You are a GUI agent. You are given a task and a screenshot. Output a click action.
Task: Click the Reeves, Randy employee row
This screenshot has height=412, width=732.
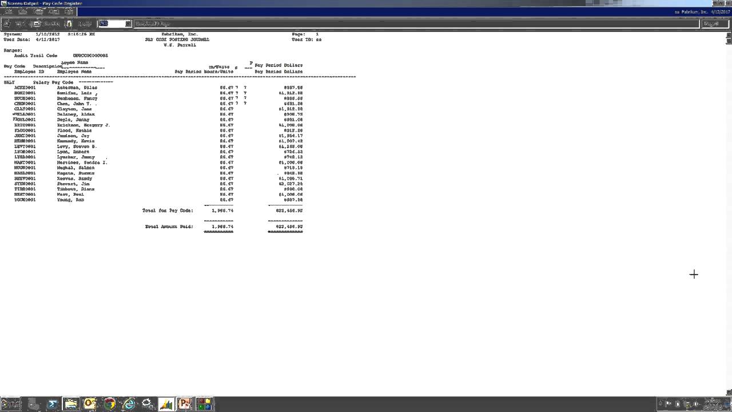click(x=158, y=179)
